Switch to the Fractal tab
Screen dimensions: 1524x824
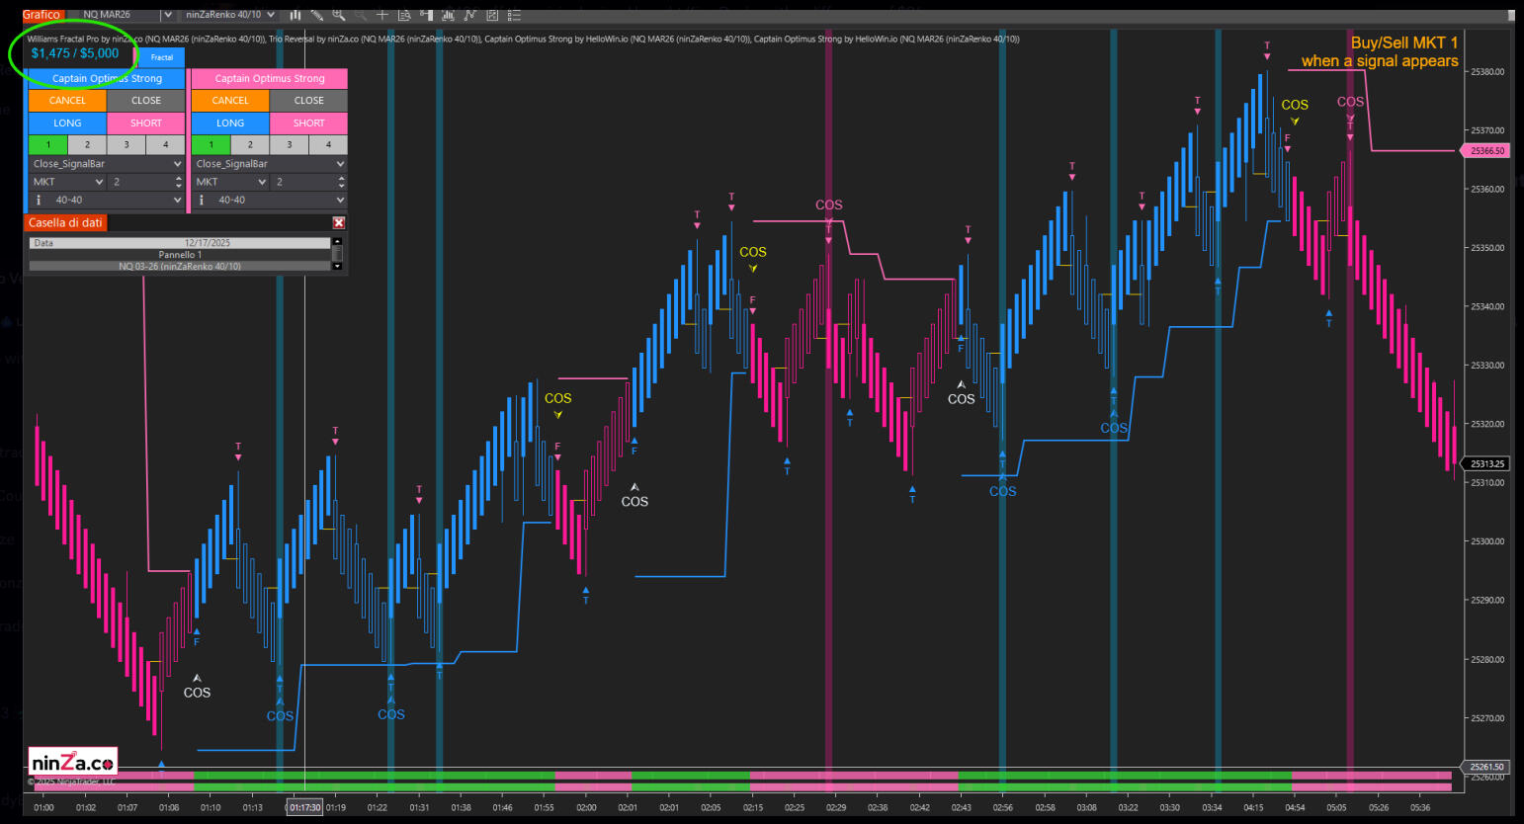point(161,57)
